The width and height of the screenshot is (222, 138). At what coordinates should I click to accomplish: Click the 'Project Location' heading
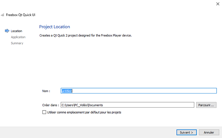click(x=54, y=27)
